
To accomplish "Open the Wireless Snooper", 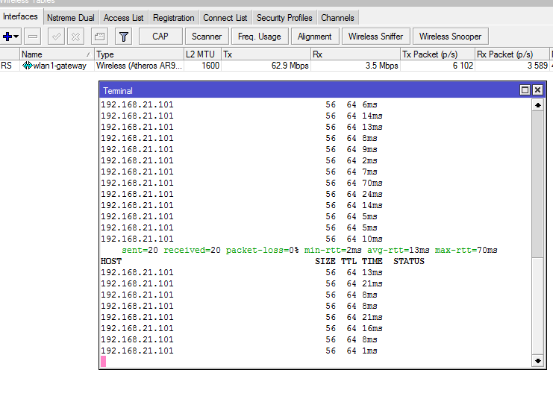I will click(x=450, y=37).
